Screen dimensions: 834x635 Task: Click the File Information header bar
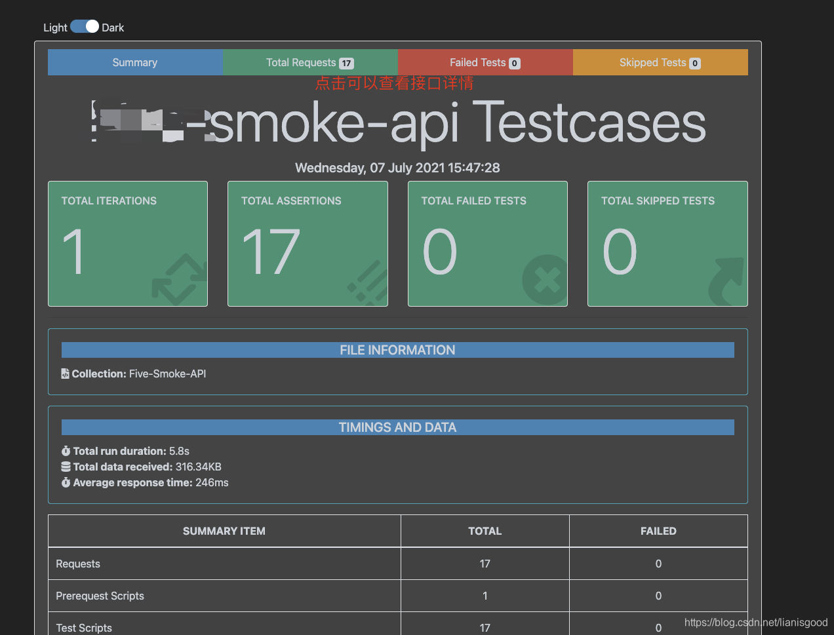click(398, 350)
